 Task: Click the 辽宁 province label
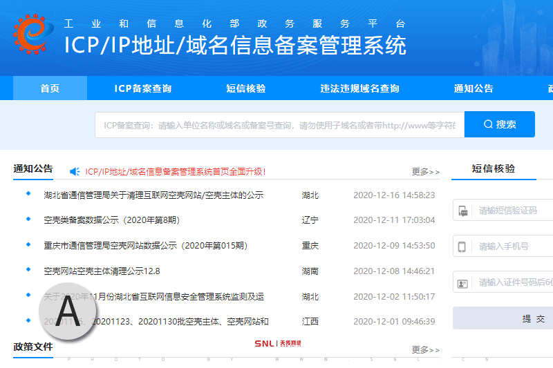(x=310, y=220)
